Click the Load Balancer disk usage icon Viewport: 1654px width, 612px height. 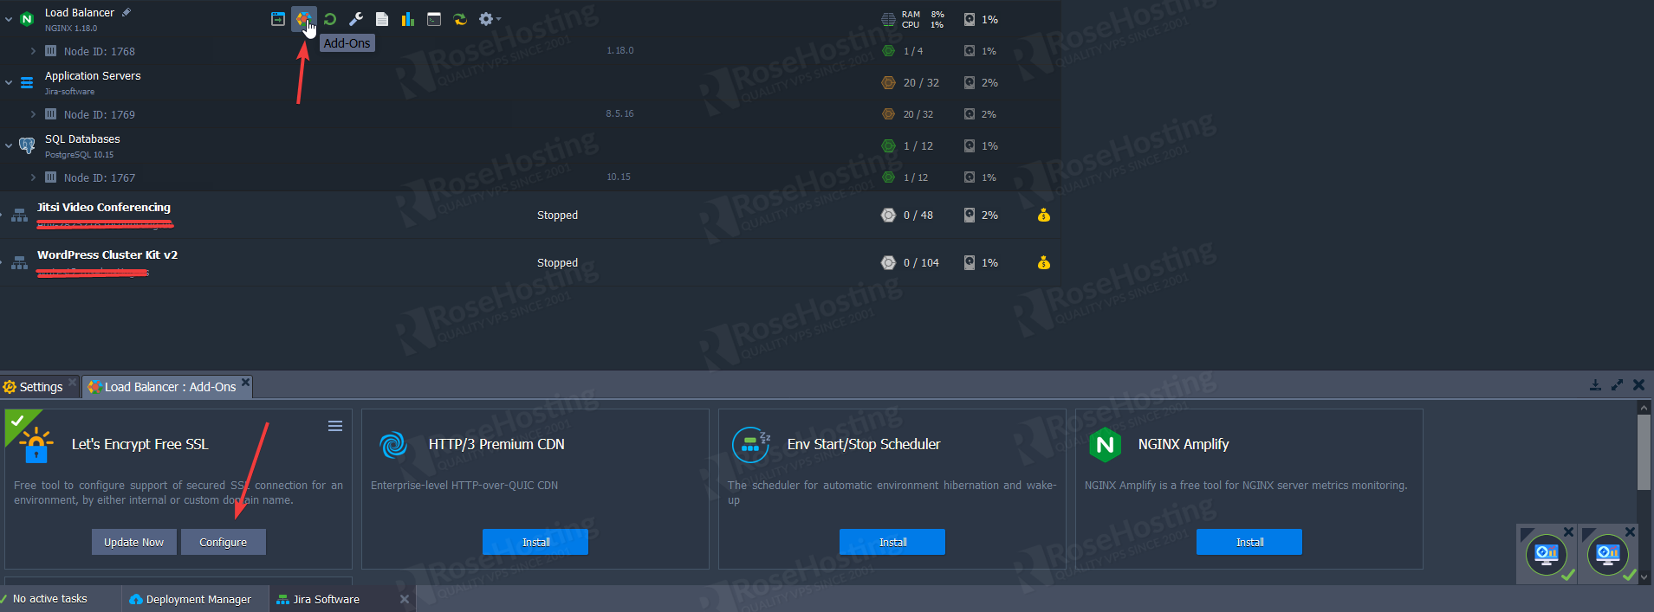point(970,19)
